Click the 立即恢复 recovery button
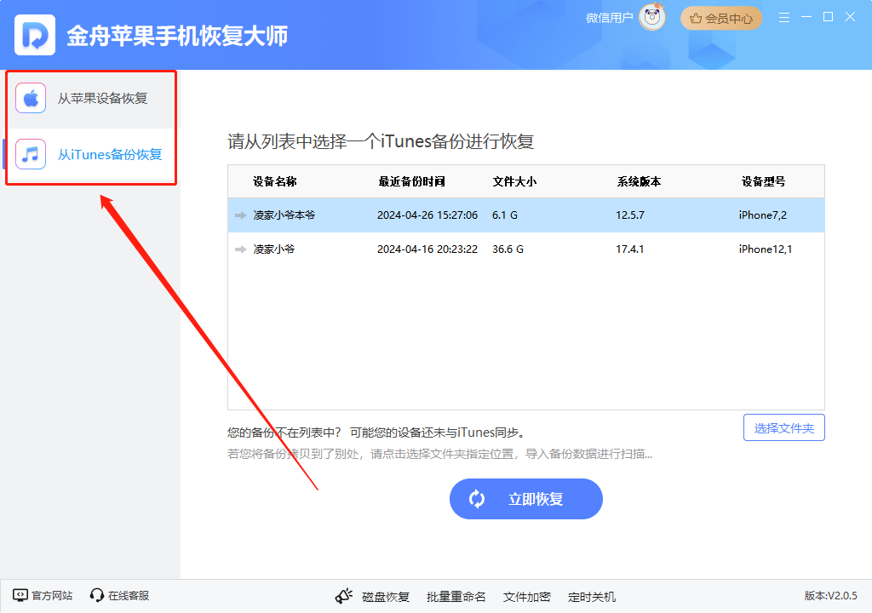The width and height of the screenshot is (872, 613). click(x=525, y=499)
